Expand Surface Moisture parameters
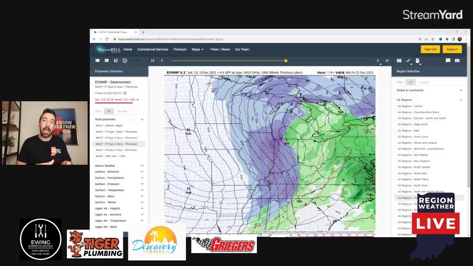Viewport: 473px width, 266px height. [142, 172]
